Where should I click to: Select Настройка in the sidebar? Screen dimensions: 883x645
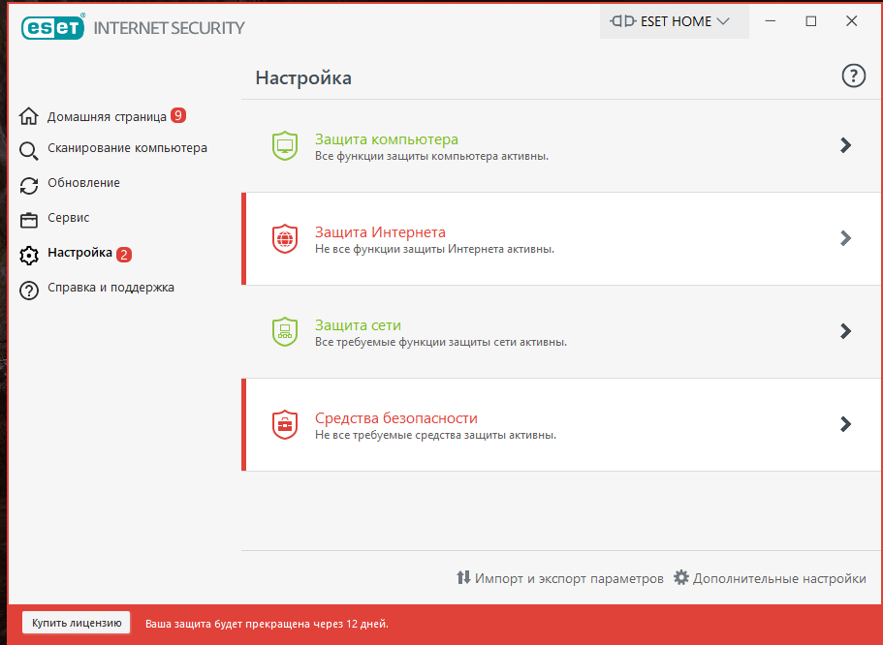point(80,253)
